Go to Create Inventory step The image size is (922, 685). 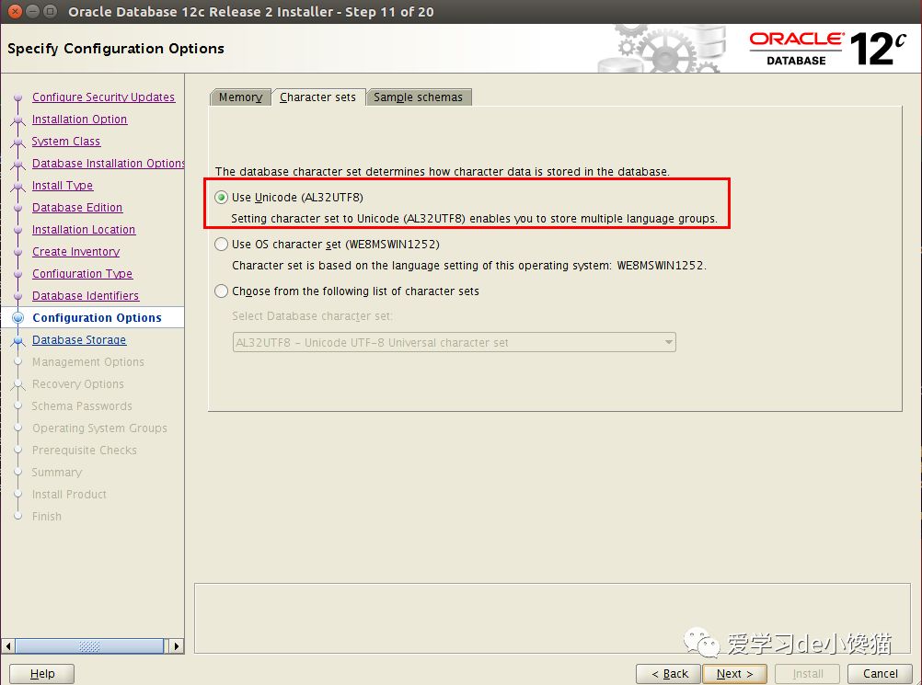75,251
